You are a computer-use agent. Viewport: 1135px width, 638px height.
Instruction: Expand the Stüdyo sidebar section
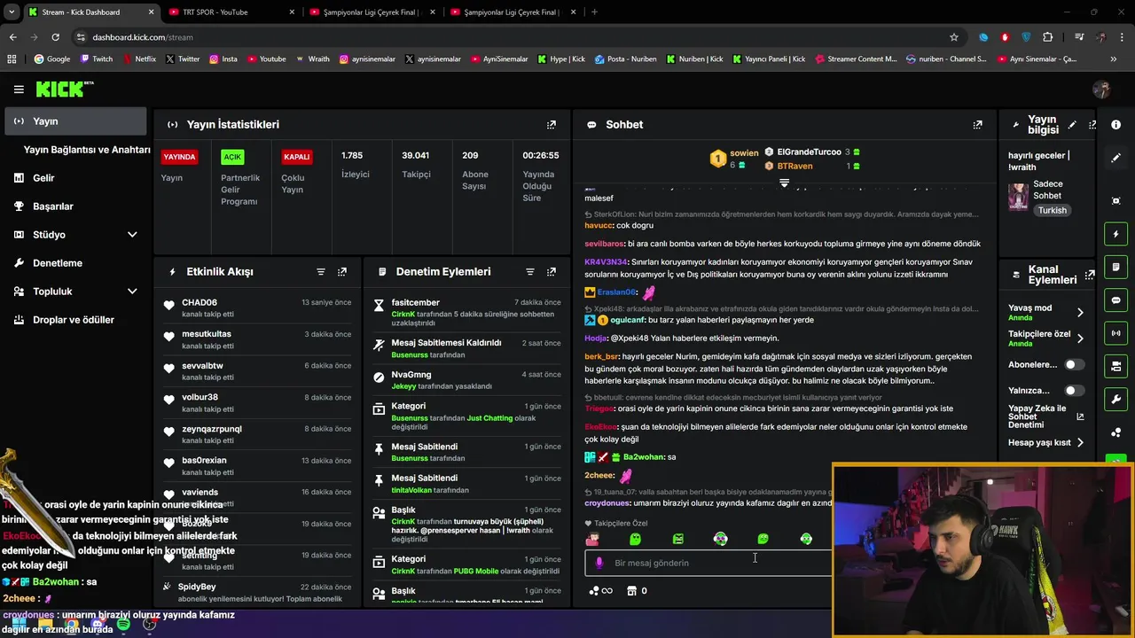[132, 235]
